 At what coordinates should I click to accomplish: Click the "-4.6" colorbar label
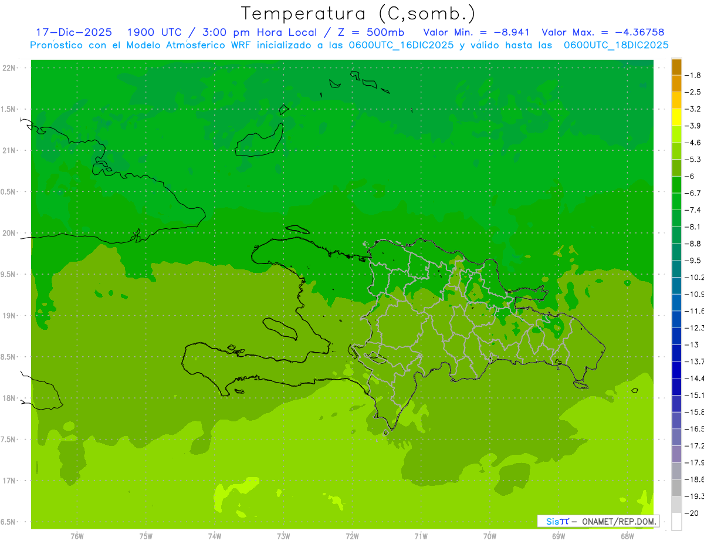click(x=694, y=143)
